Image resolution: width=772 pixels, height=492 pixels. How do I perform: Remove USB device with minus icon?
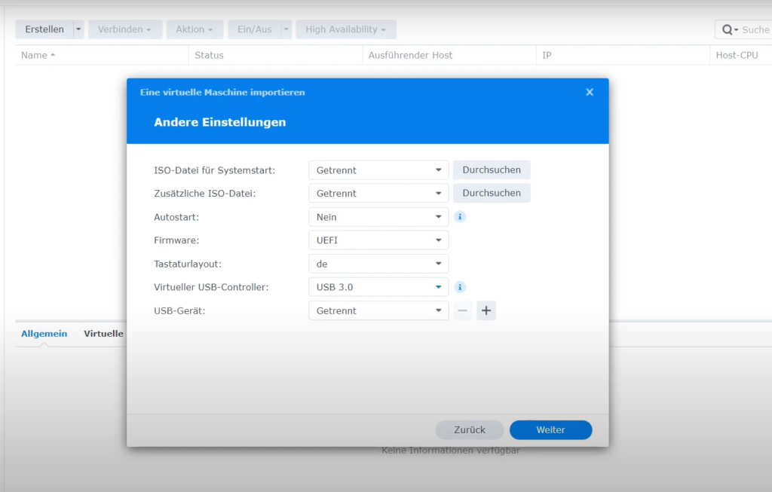coord(462,310)
